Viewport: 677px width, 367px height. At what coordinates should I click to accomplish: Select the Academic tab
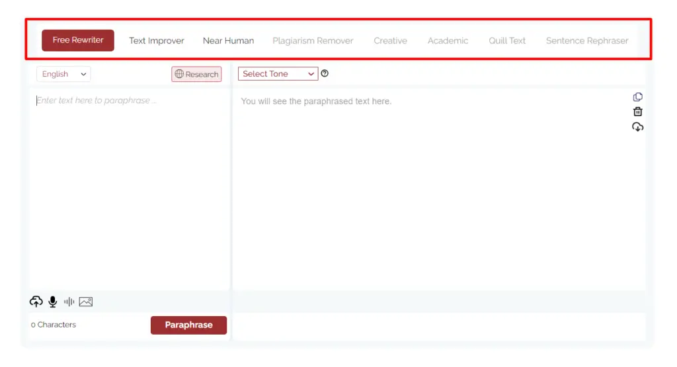tap(448, 40)
